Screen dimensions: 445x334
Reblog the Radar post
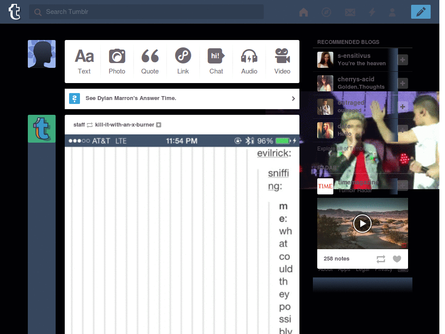point(381,259)
